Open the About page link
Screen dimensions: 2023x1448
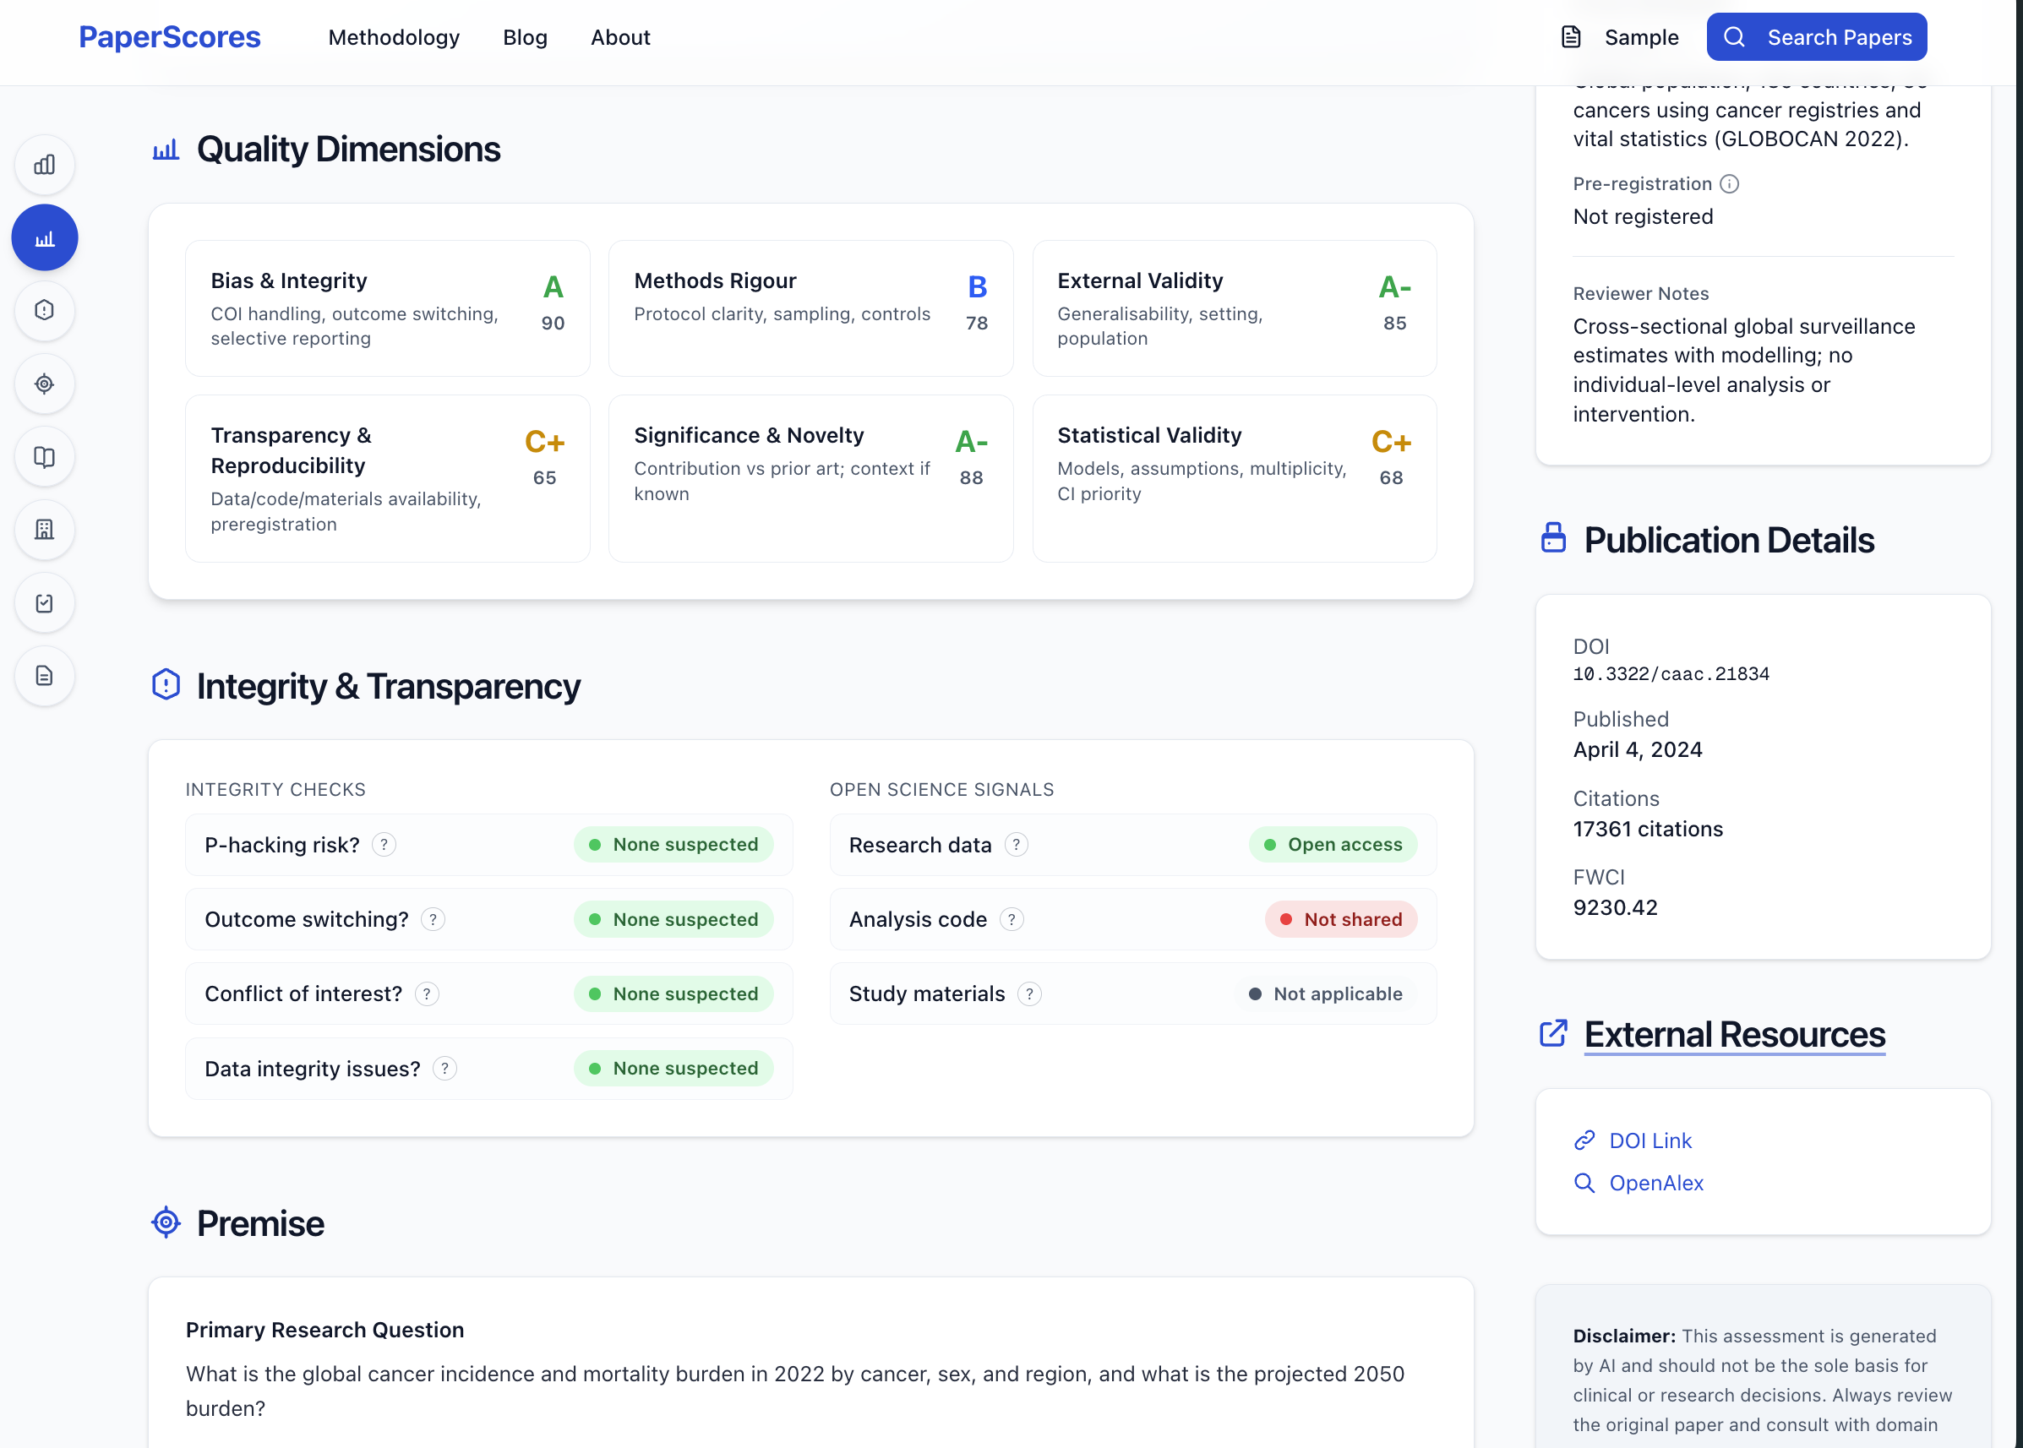620,37
